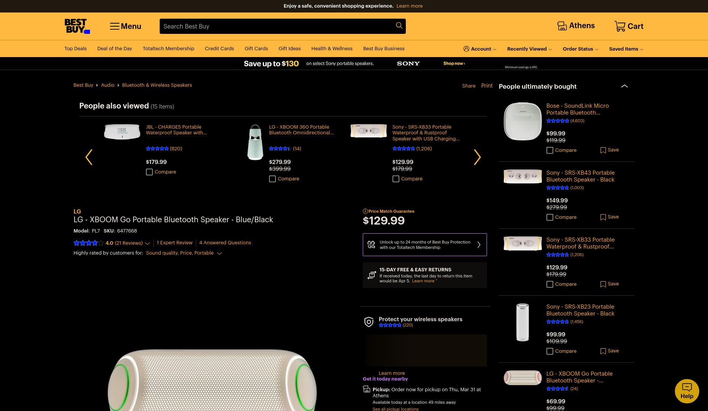Click the Athens store locator icon
708x411 pixels.
(x=562, y=26)
